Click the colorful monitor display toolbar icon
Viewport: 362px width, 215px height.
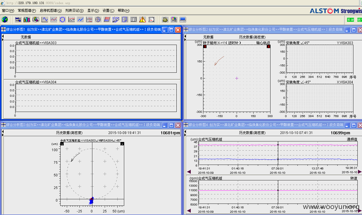174,19
